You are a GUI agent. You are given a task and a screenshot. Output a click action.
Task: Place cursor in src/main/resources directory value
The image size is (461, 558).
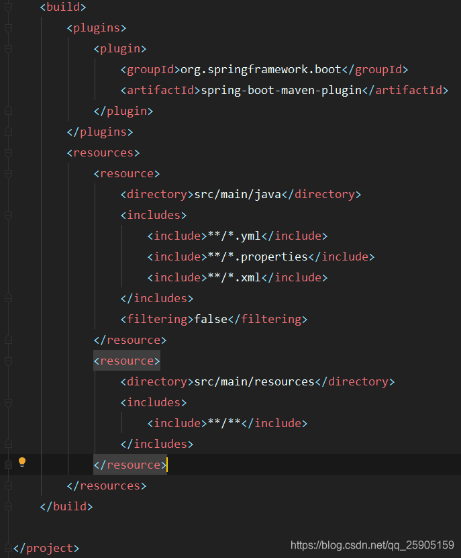tap(254, 381)
